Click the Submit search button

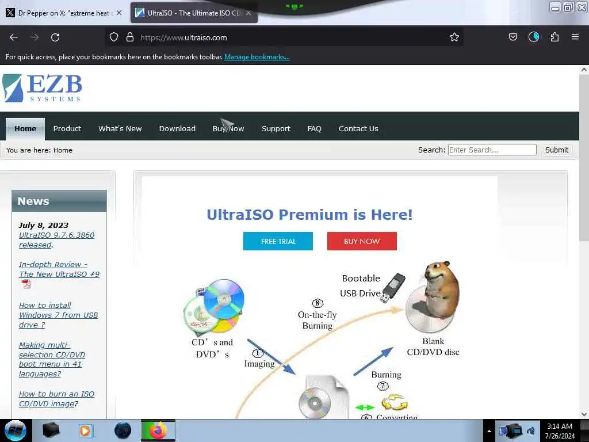click(x=556, y=150)
